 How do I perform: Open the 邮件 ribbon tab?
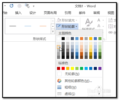(82, 13)
